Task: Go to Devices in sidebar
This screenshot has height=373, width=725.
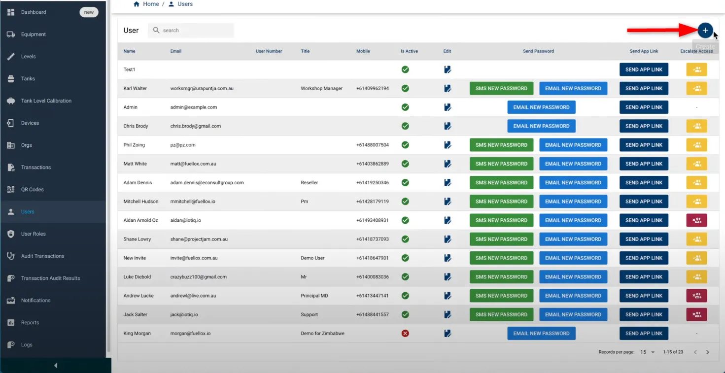Action: pyautogui.click(x=53, y=123)
